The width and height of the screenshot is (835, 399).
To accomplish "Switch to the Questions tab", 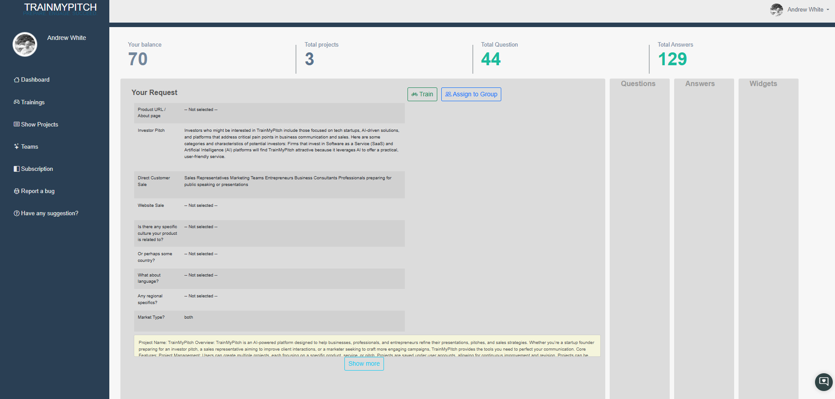I will (x=638, y=83).
